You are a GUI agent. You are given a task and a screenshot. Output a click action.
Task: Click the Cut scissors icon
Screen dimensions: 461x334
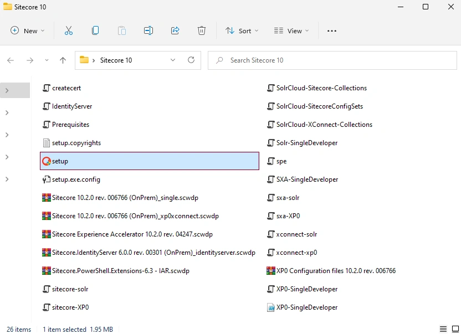click(69, 30)
